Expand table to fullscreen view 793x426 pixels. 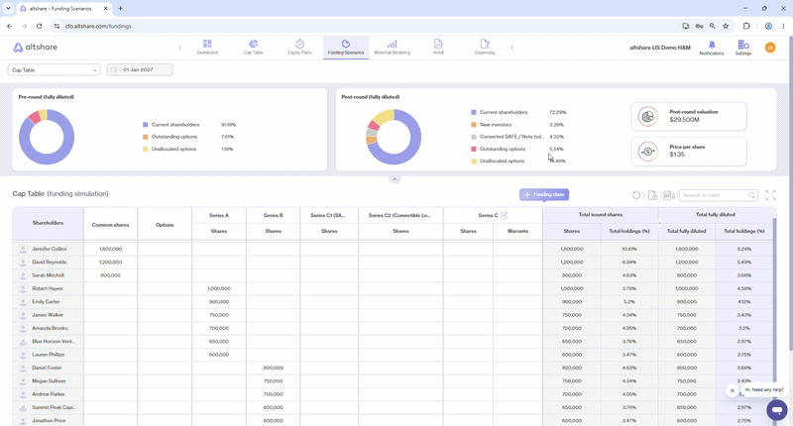[770, 195]
